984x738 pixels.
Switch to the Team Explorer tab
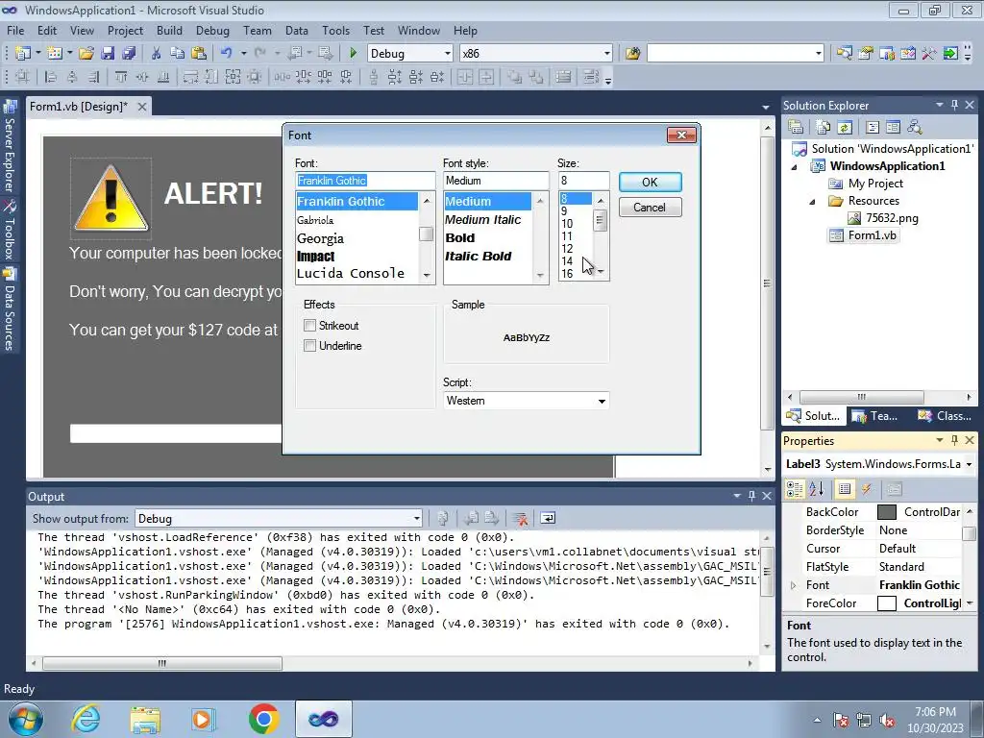(875, 415)
